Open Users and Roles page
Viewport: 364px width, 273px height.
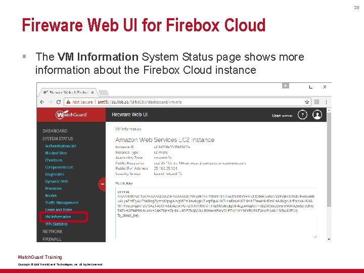(x=59, y=210)
